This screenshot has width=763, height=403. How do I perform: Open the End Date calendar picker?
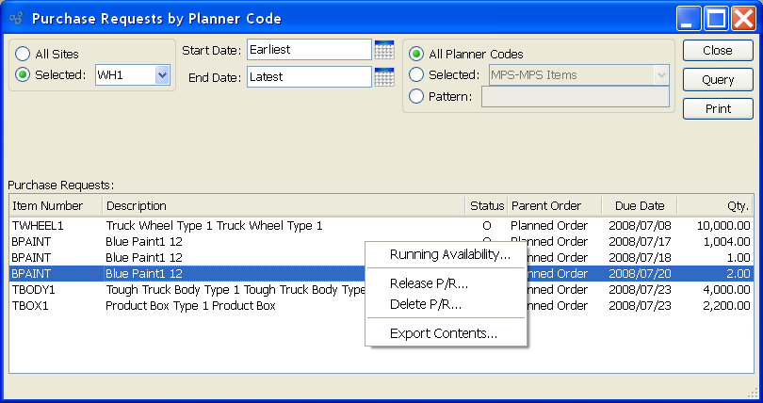click(x=383, y=77)
